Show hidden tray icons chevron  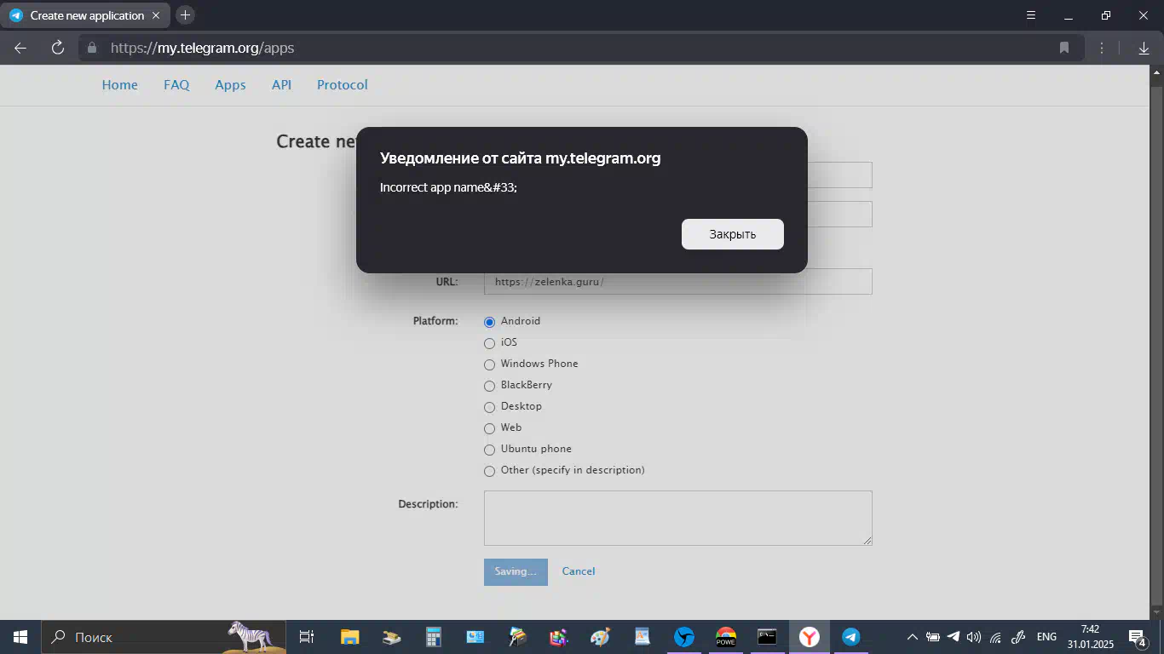tap(912, 637)
